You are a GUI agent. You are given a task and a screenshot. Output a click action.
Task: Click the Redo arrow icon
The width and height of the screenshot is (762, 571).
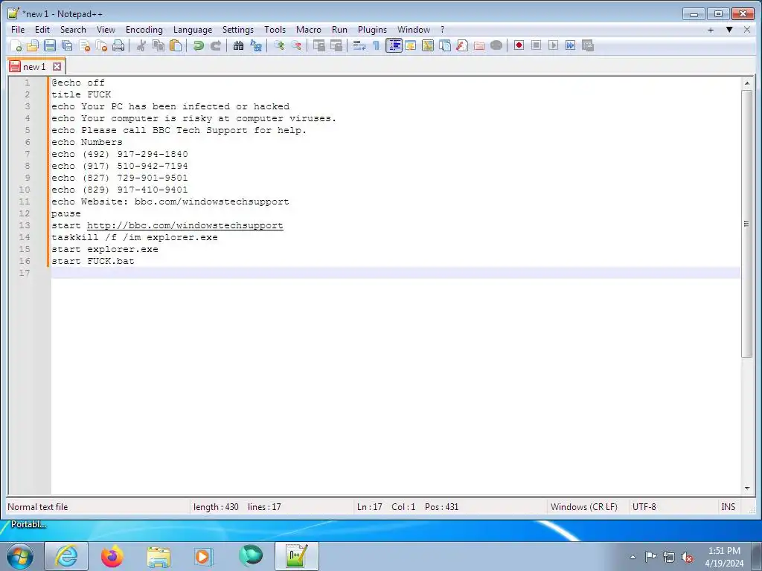(x=216, y=45)
